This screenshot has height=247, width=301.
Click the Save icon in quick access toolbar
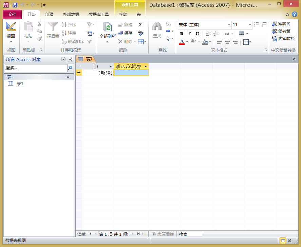[x=15, y=5]
